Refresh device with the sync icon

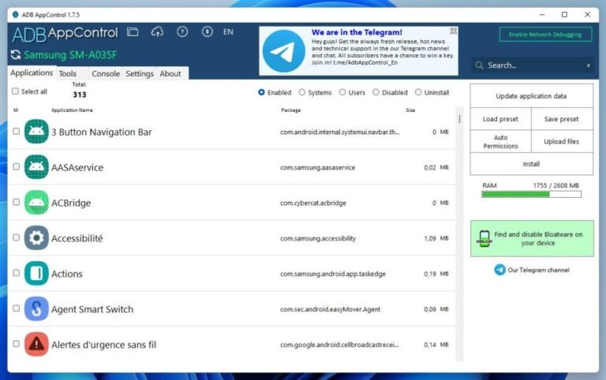pos(16,55)
